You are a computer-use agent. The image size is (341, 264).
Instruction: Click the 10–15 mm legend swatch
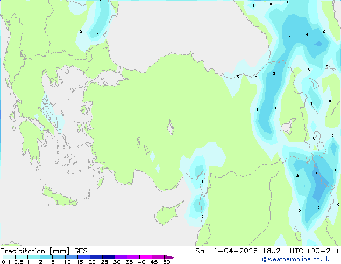(71, 257)
